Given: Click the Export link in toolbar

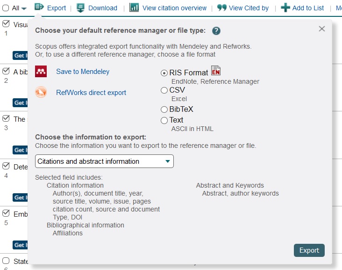Looking at the screenshot, I should pos(57,8).
